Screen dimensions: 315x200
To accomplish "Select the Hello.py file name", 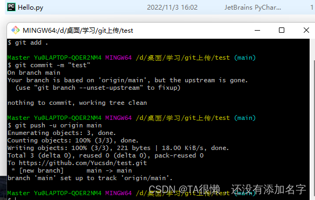I will pyautogui.click(x=30, y=8).
